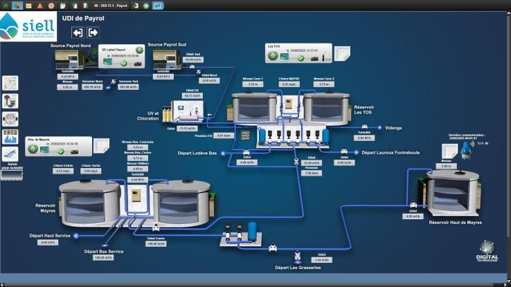Open the monitor screen tab in top toolbar
This screenshot has height=287, width=511.
pos(158,5)
